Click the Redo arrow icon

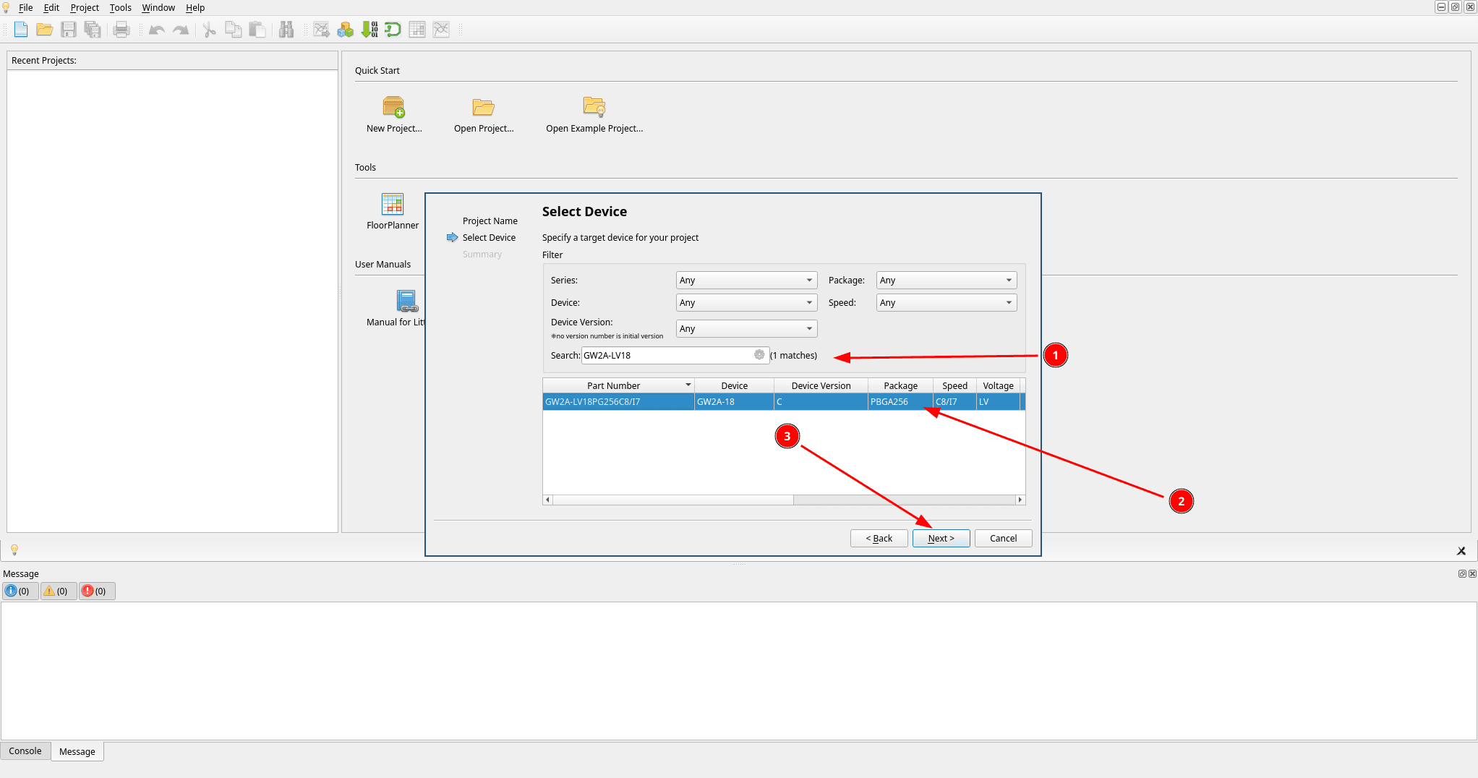tap(181, 30)
